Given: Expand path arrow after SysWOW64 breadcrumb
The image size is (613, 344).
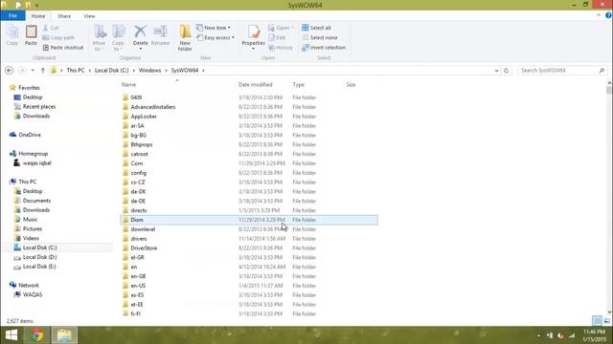Looking at the screenshot, I should point(203,70).
